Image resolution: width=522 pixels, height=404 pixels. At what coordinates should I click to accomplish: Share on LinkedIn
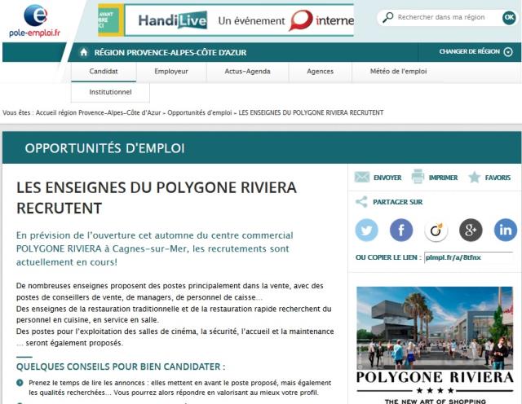(506, 230)
